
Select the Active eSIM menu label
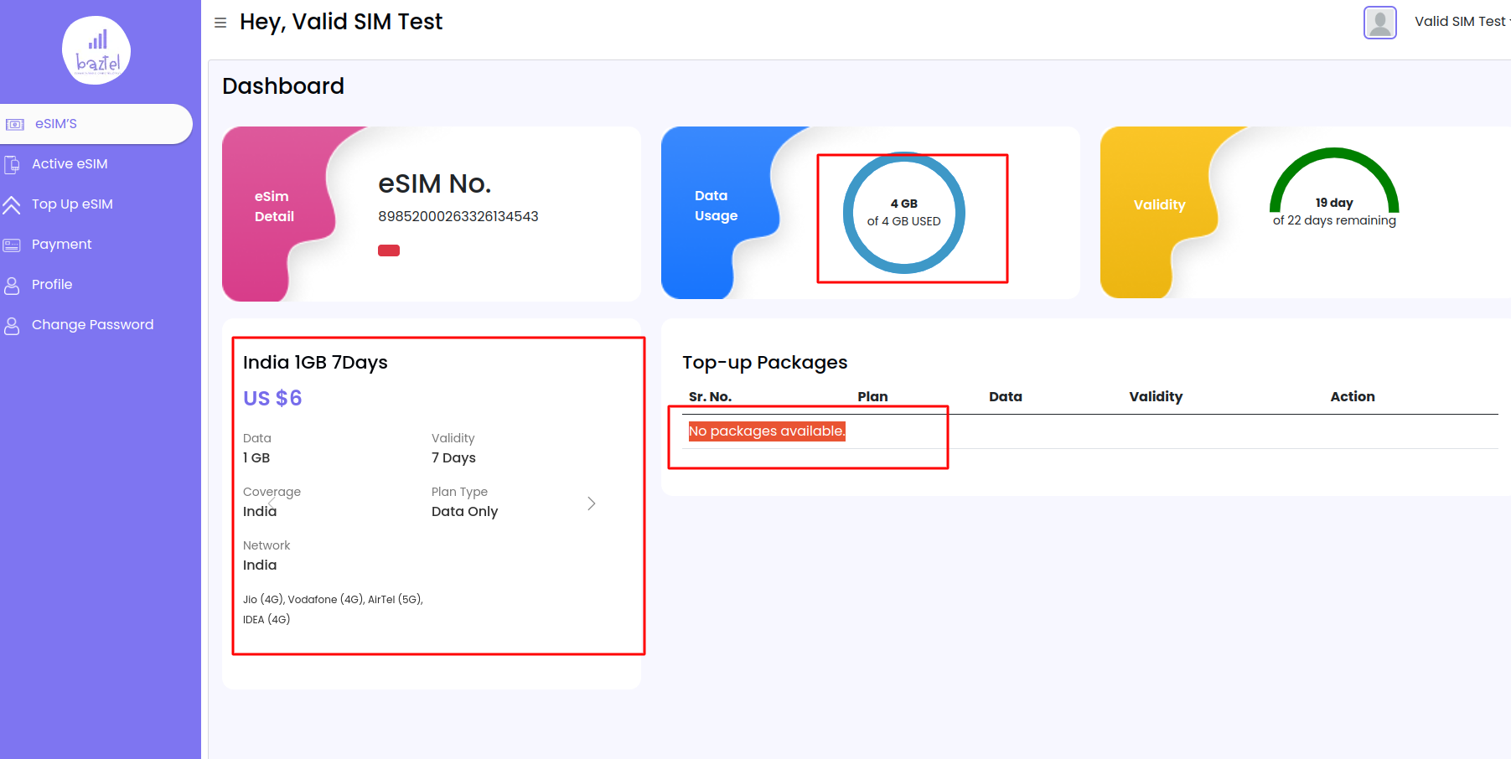pyautogui.click(x=70, y=164)
